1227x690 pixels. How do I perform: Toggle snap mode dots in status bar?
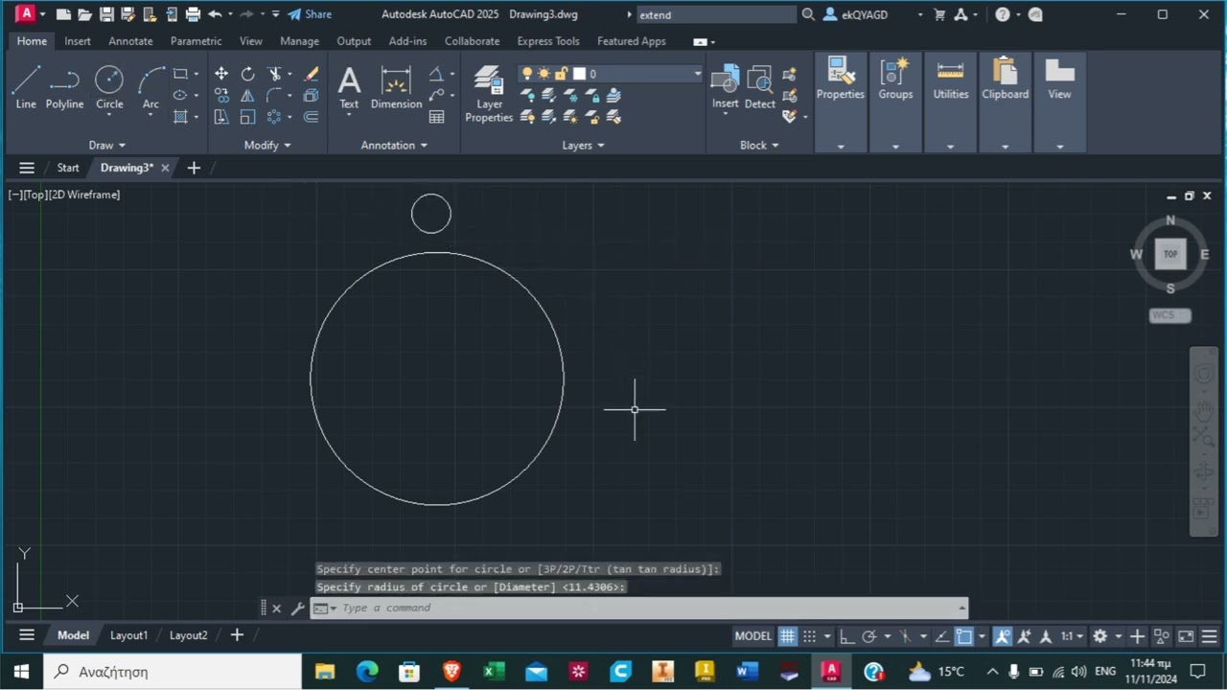tap(809, 635)
